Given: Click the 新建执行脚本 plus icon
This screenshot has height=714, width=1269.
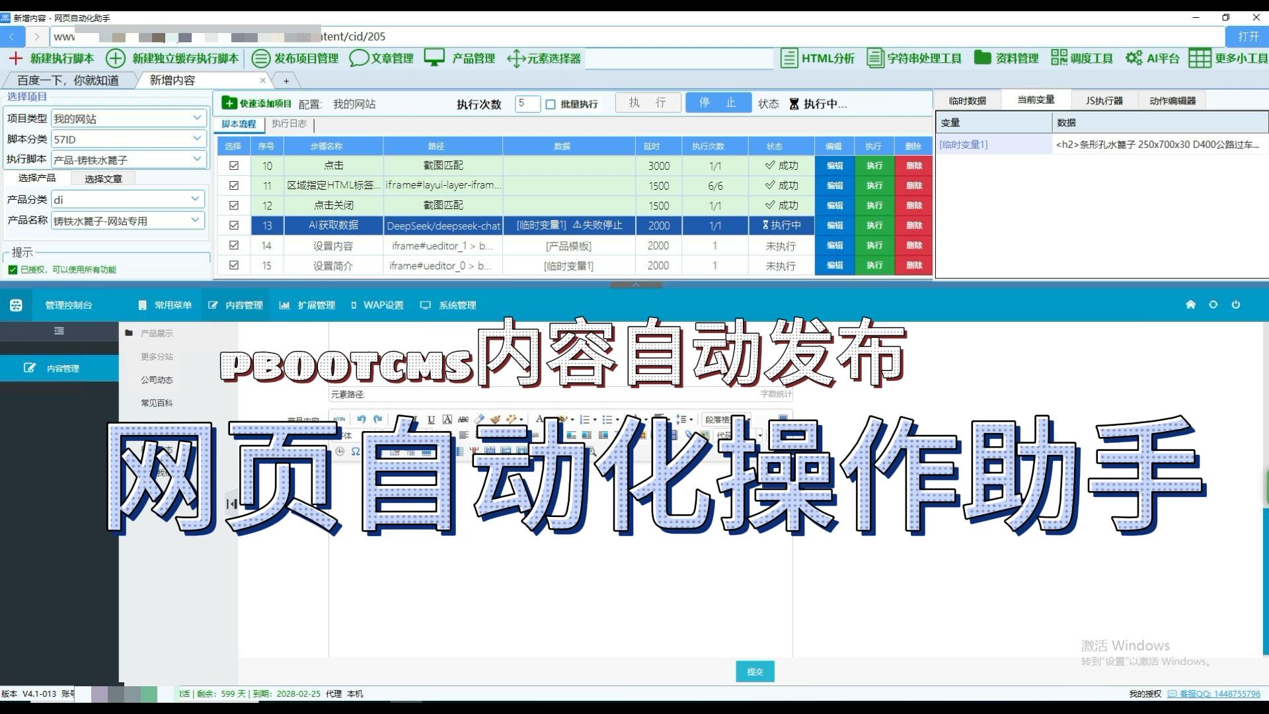Looking at the screenshot, I should [16, 58].
